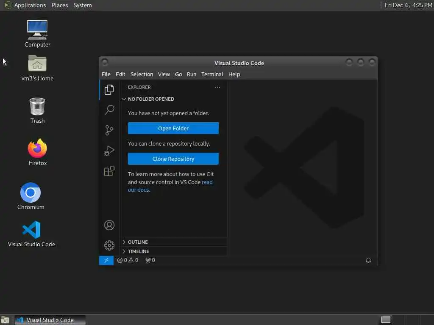This screenshot has height=325, width=434.
Task: Open the Accounts menu icon
Action: 109,225
